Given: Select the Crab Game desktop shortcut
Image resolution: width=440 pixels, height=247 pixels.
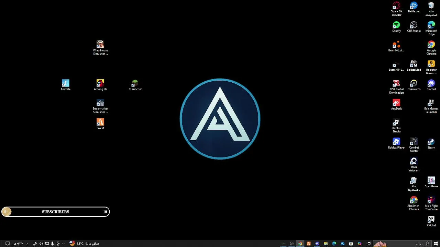Looking at the screenshot, I should 431,183.
